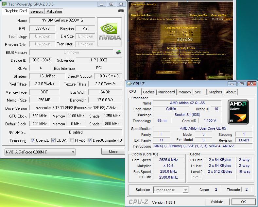This screenshot has width=258, height=207.
Task: Toggle the DirectCompute 4.0 checkbox
Action: [90, 140]
